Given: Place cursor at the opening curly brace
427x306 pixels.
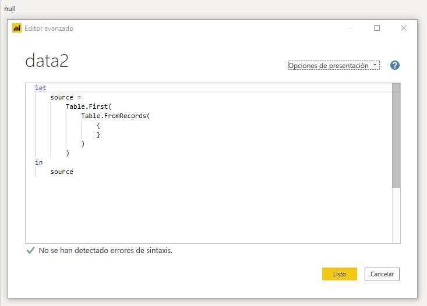Looking at the screenshot, I should click(98, 125).
